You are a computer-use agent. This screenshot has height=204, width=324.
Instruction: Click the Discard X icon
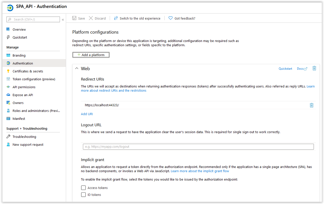[x=91, y=18]
